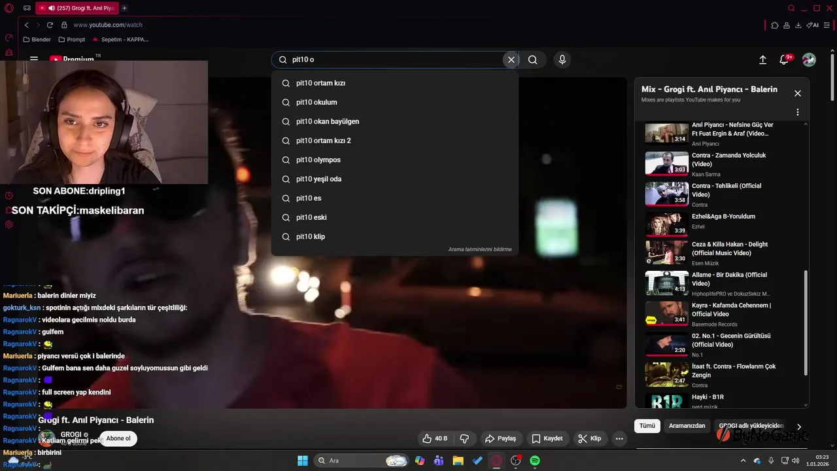
Task: Select suggestion 'pit10 klip'
Action: click(x=395, y=237)
